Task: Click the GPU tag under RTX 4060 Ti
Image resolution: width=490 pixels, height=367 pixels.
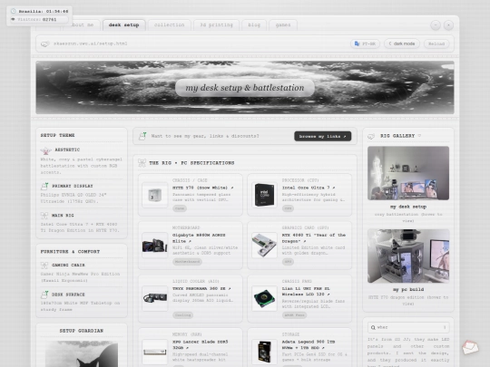Action: pyautogui.click(x=288, y=262)
